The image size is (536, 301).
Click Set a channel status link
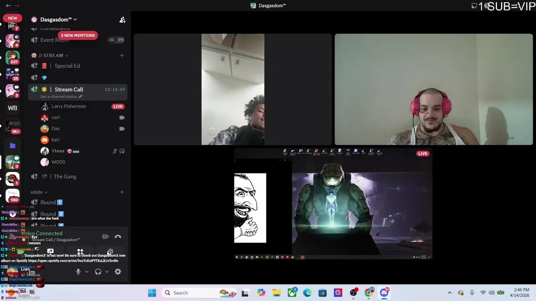click(x=61, y=97)
